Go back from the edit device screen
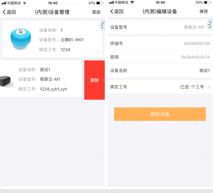Viewport: 213px width, 193px height. point(117,11)
